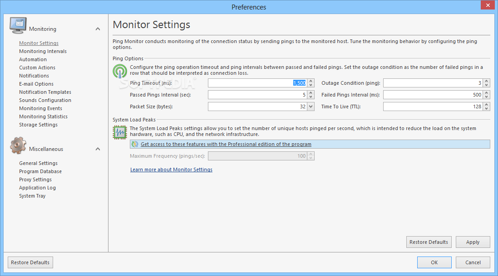Decrease Passed Pings Interval value

click(311, 97)
